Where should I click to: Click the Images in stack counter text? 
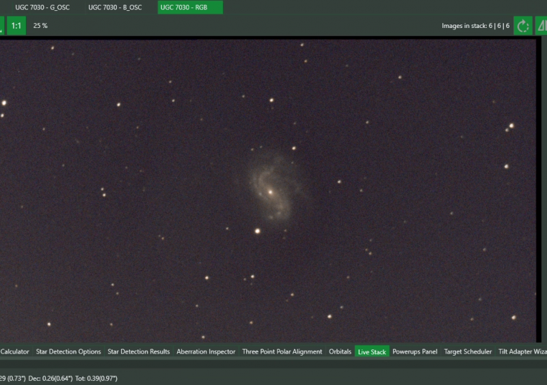475,26
